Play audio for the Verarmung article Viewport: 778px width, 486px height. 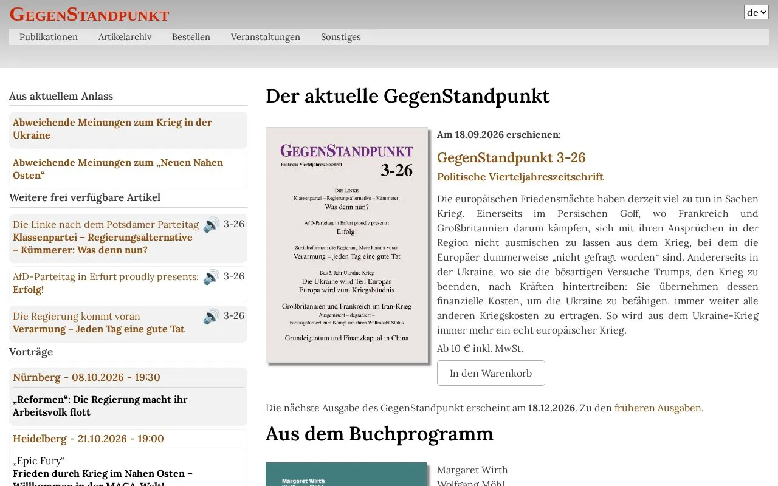point(212,317)
